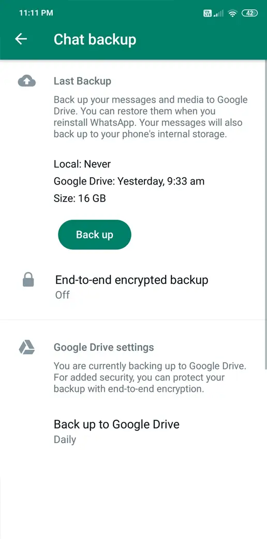Tap the VoLTE status icon
The image size is (267, 539).
[x=207, y=13]
